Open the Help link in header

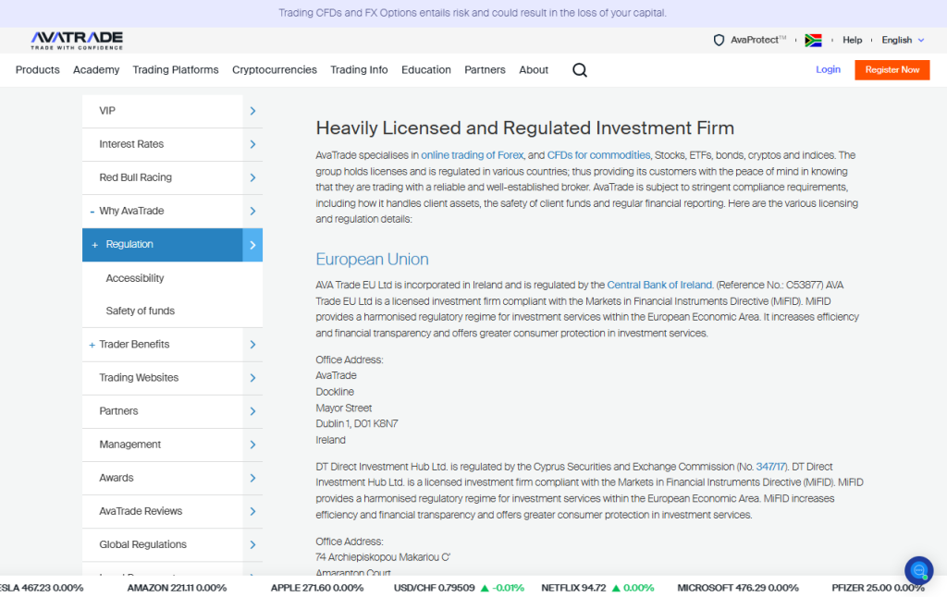coord(852,41)
